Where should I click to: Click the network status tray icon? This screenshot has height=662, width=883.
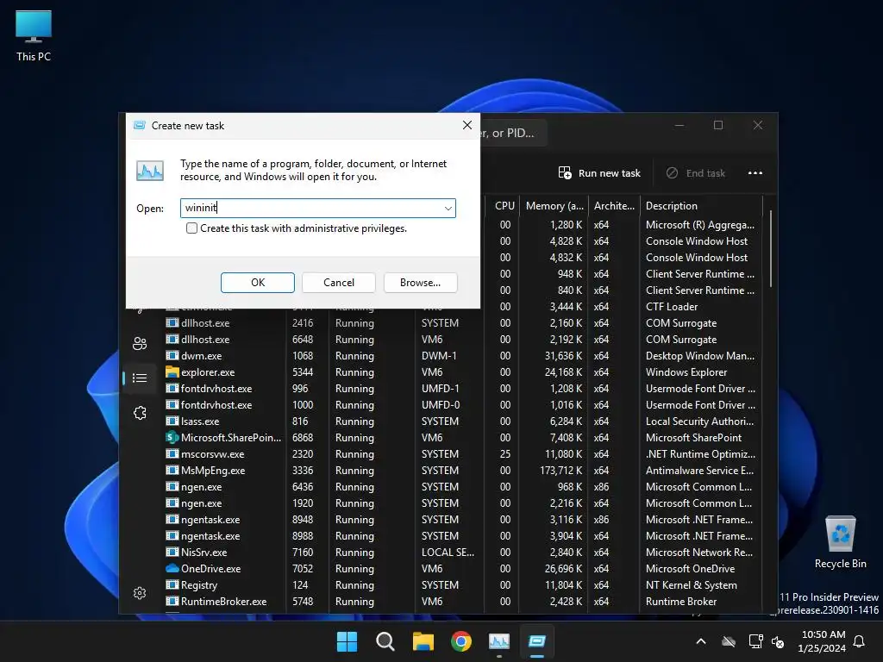point(755,641)
